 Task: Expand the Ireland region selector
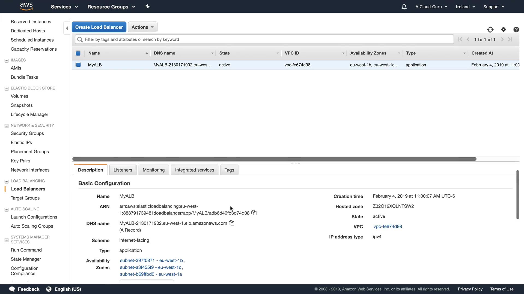(x=465, y=7)
